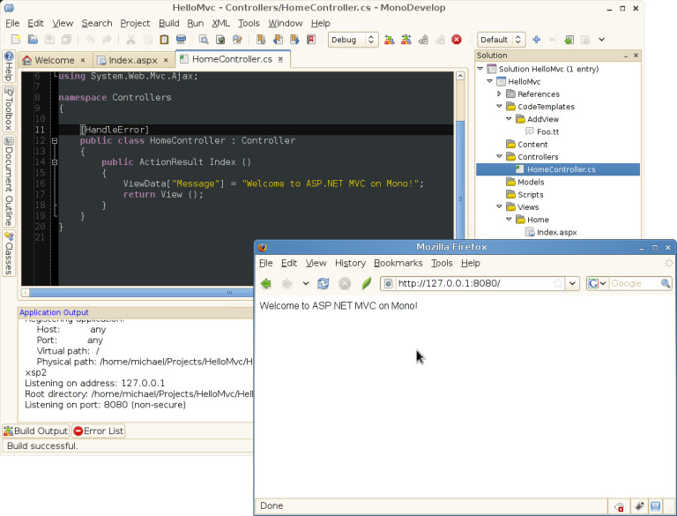Open the Debug configuration dropdown
This screenshot has width=677, height=516.
pyautogui.click(x=353, y=40)
